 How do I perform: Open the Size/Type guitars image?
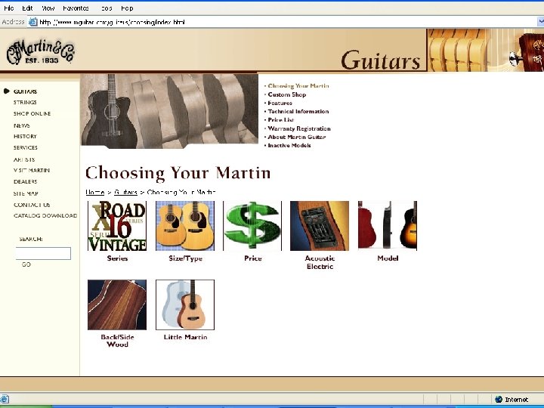(x=185, y=226)
